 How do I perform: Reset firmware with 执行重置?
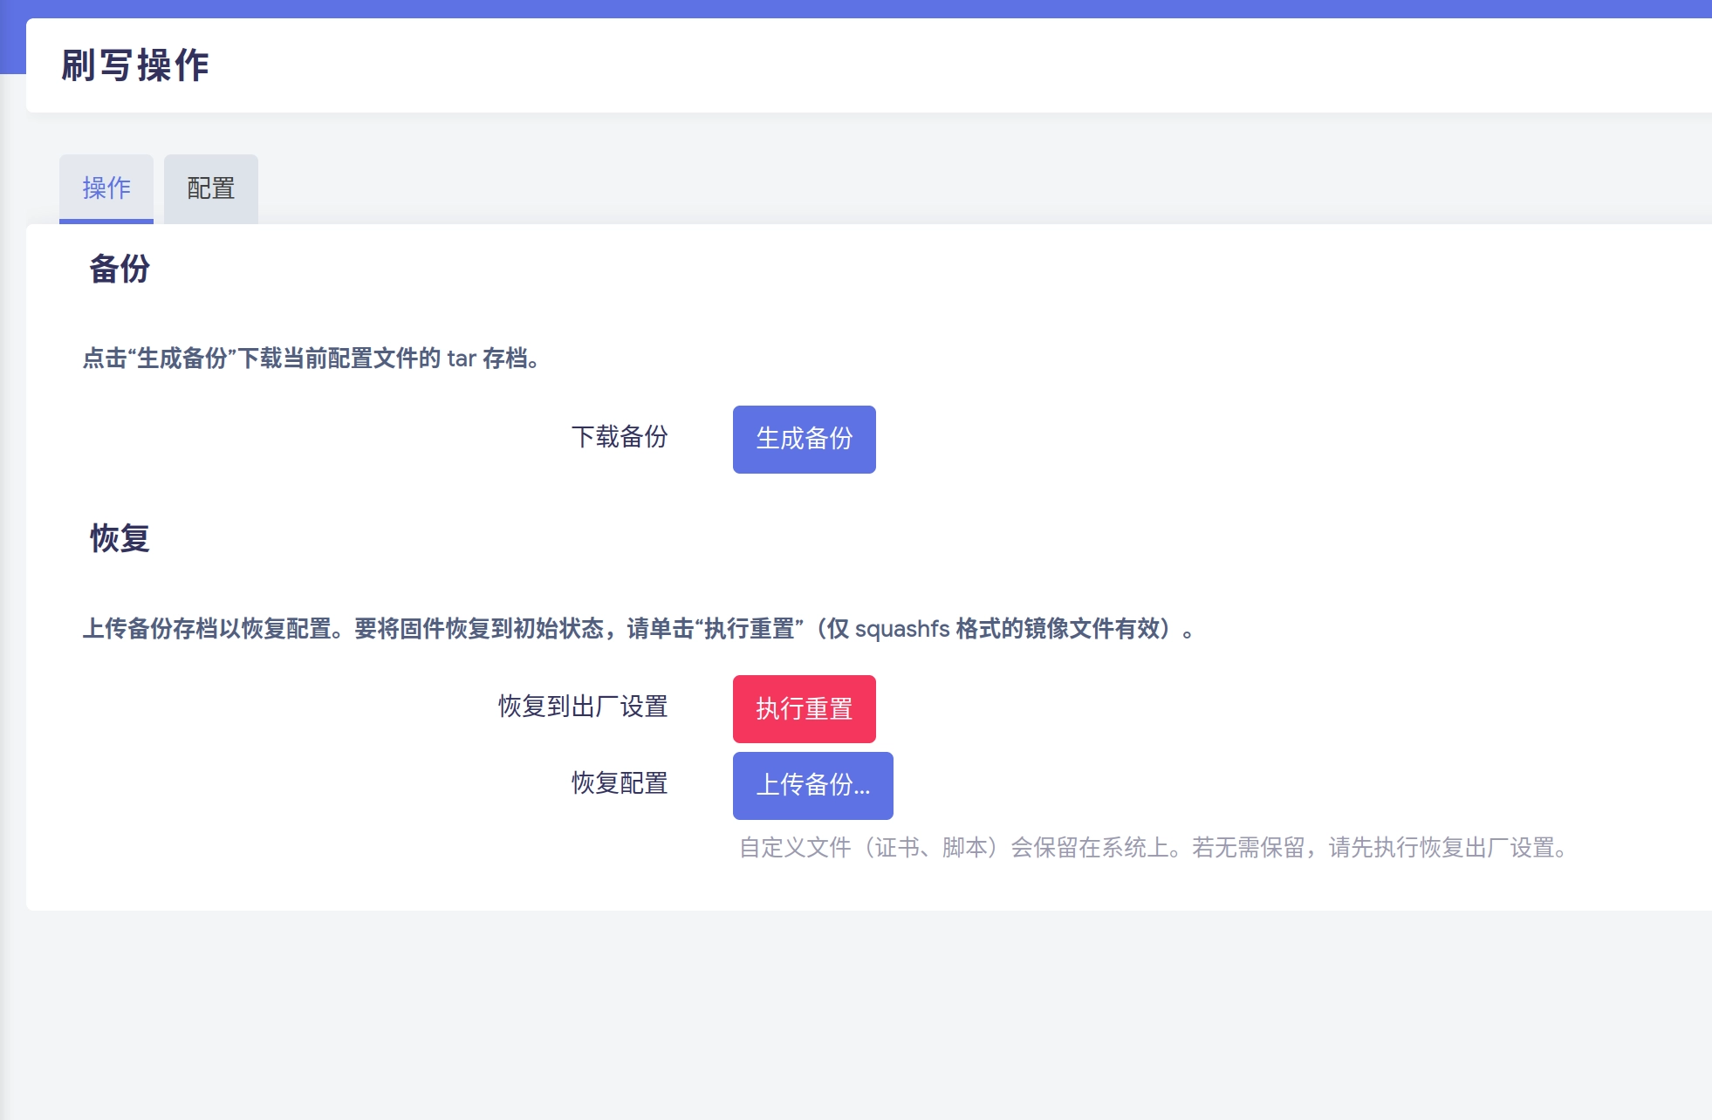tap(804, 707)
